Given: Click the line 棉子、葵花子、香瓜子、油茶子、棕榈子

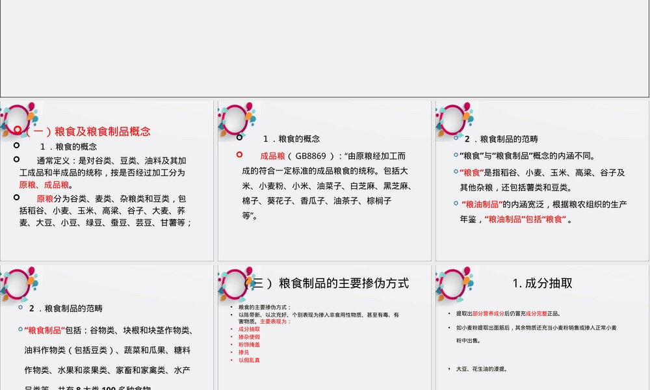Looking at the screenshot, I should click(x=317, y=201).
